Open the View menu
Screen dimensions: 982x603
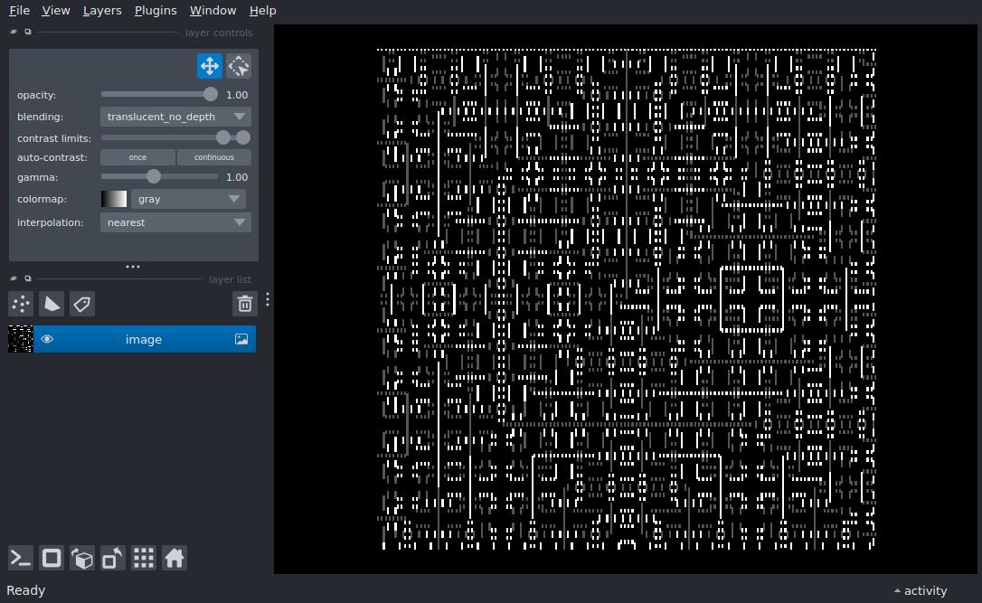tap(56, 11)
